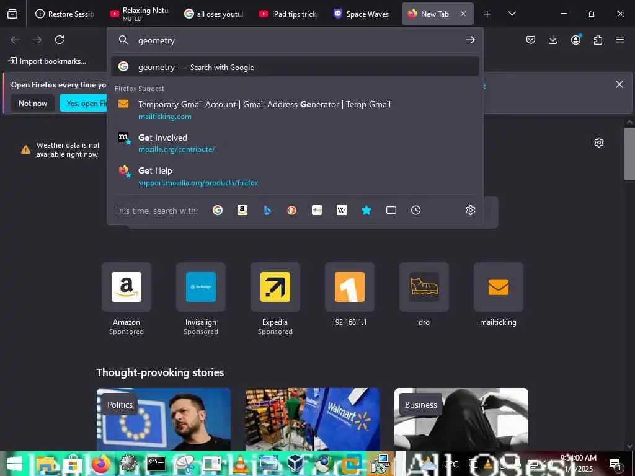
Task: Open a new tab with plus button
Action: [487, 14]
